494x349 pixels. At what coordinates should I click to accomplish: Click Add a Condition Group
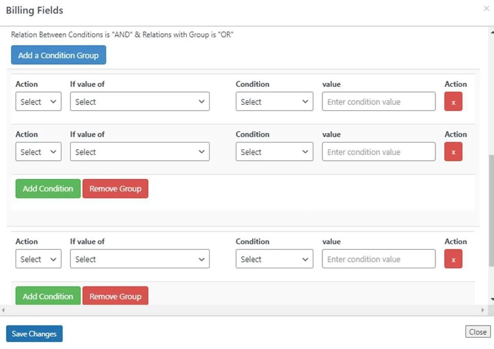(x=58, y=55)
